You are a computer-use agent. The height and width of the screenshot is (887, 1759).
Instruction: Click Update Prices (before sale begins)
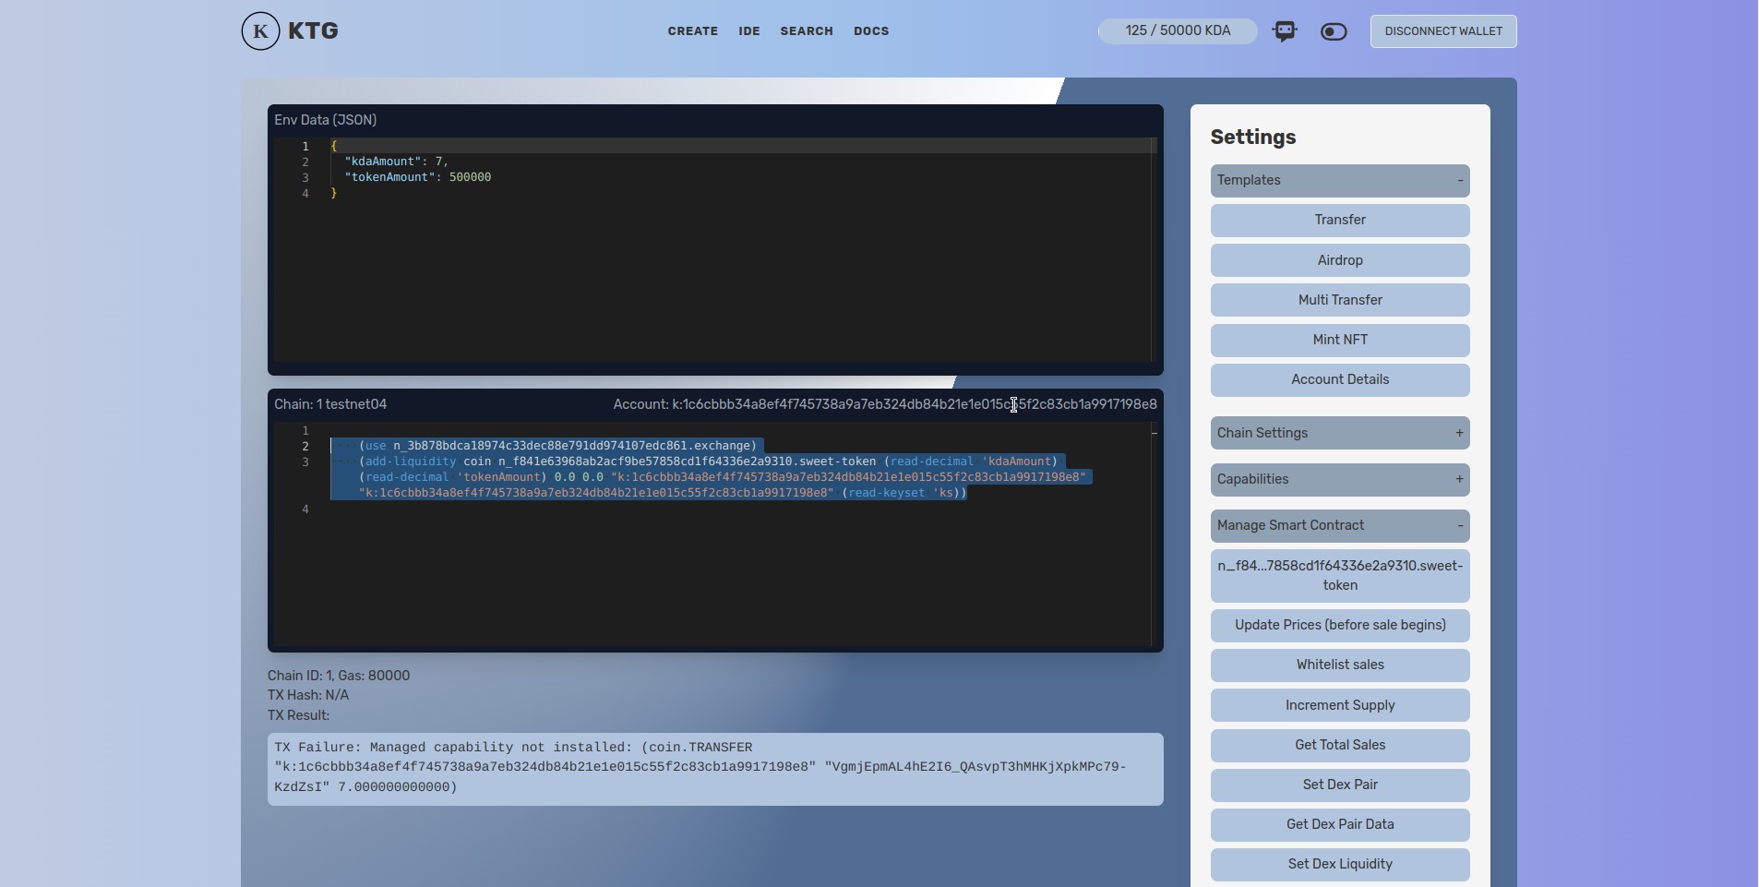coord(1340,625)
